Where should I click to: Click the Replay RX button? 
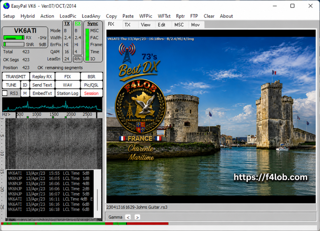pyautogui.click(x=42, y=76)
